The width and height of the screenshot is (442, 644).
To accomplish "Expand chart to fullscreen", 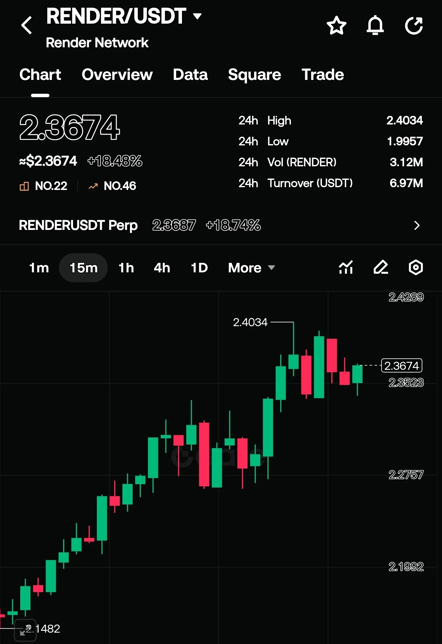I will [25, 630].
